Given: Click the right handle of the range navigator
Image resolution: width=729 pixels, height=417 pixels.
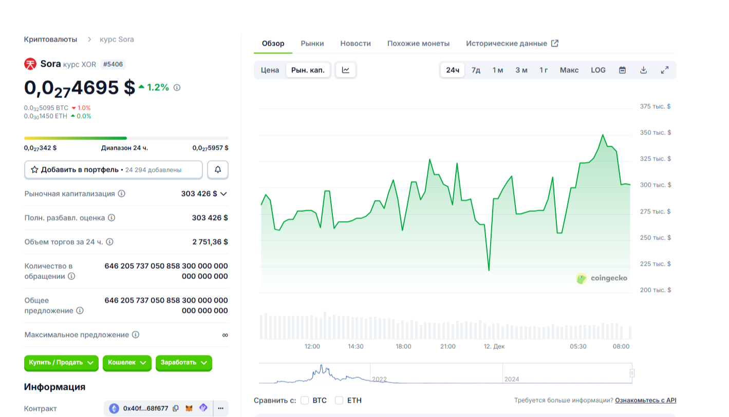Looking at the screenshot, I should click(x=632, y=373).
